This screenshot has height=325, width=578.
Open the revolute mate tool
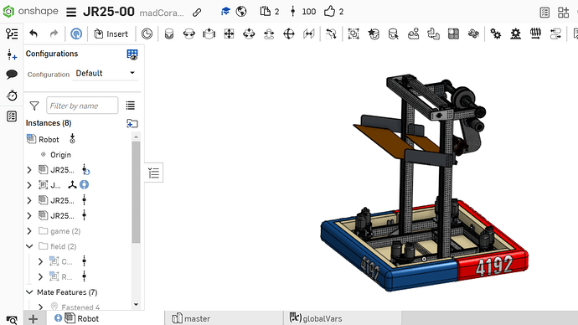[189, 34]
